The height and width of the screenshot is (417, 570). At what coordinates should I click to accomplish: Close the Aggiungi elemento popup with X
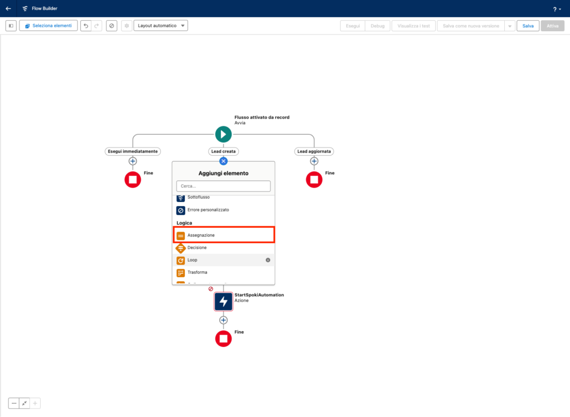point(223,161)
